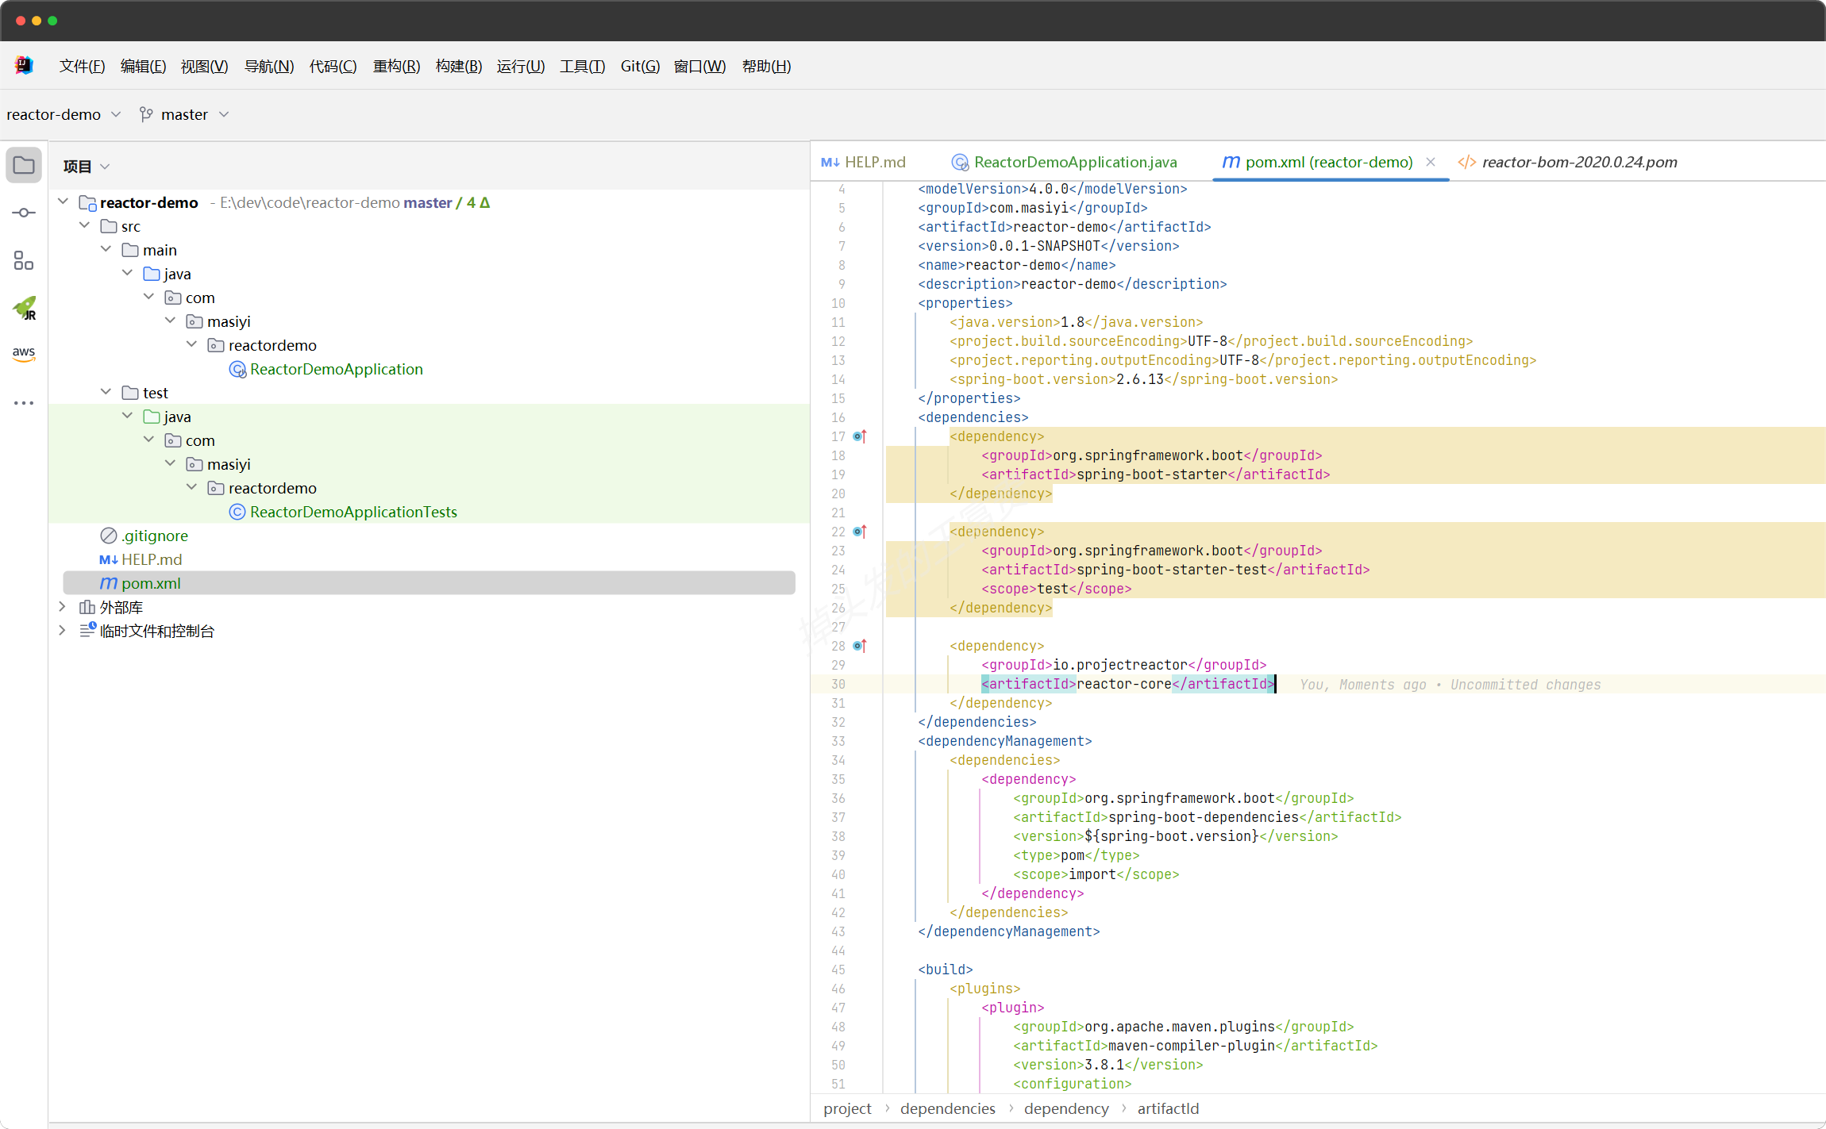Open the JRebel rocket tool window
Screen dimensions: 1826x1129
[24, 308]
